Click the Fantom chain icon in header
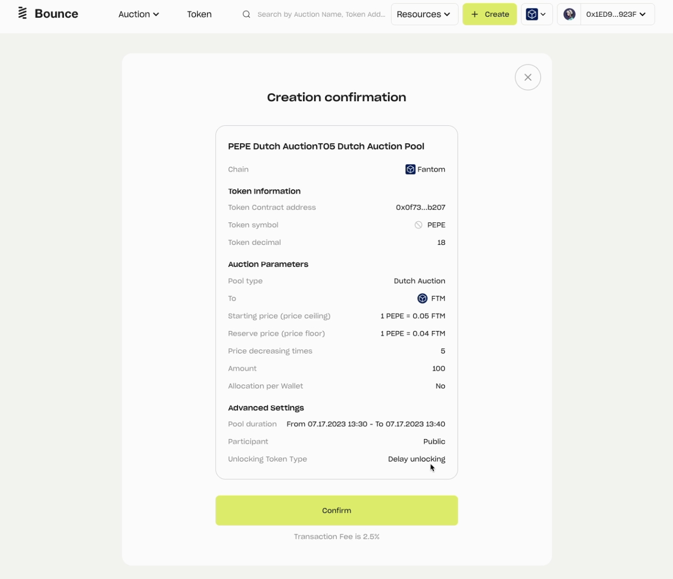The height and width of the screenshot is (579, 673). (532, 14)
